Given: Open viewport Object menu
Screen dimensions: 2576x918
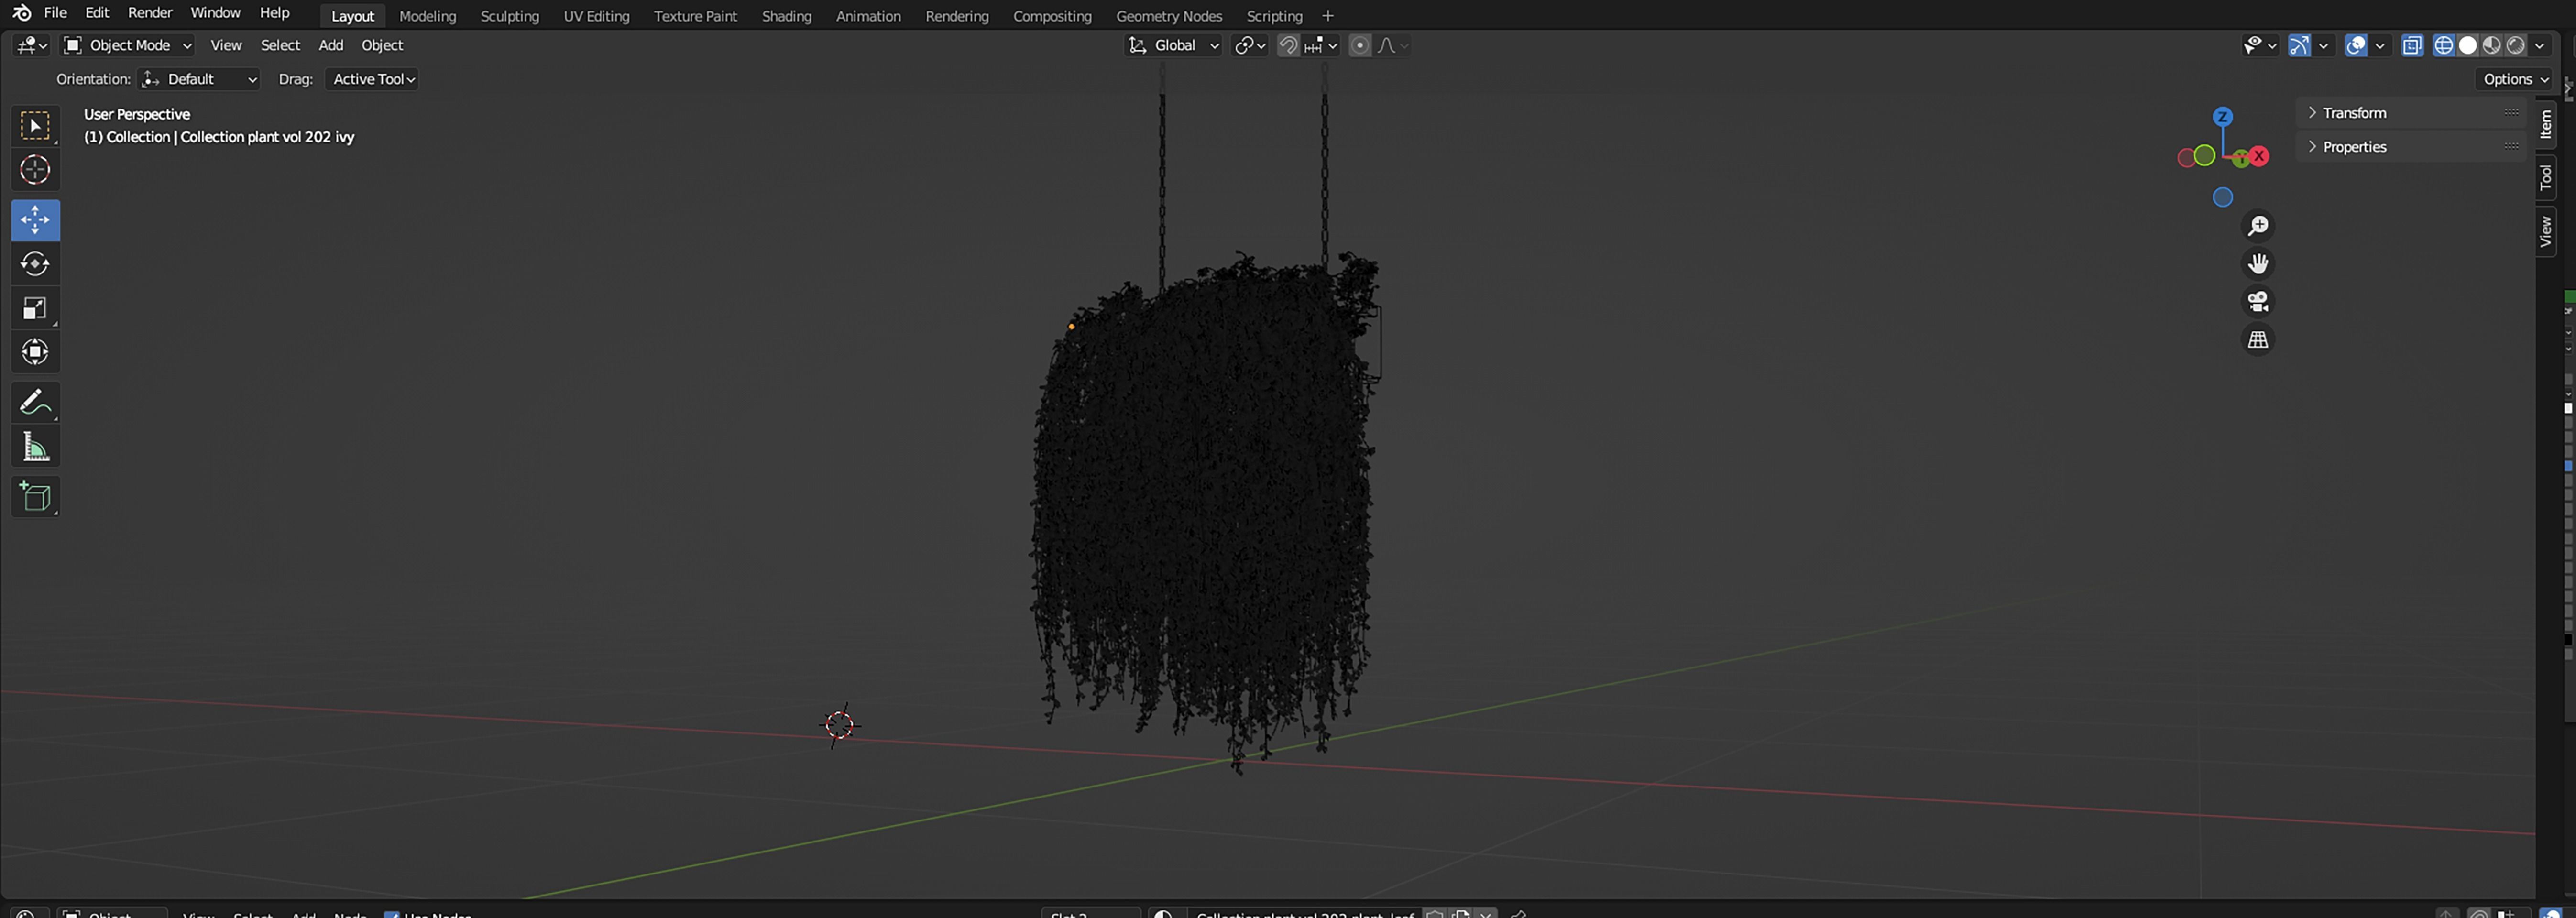Looking at the screenshot, I should click(382, 45).
